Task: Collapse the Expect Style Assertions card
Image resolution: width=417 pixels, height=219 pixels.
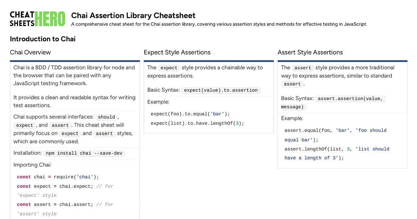Action: (x=177, y=52)
